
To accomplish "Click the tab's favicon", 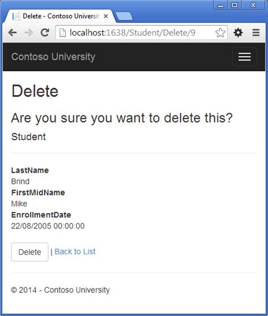I will click(16, 16).
